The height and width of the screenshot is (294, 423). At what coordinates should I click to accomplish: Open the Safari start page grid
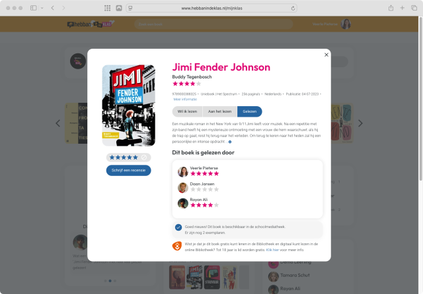[x=107, y=8]
